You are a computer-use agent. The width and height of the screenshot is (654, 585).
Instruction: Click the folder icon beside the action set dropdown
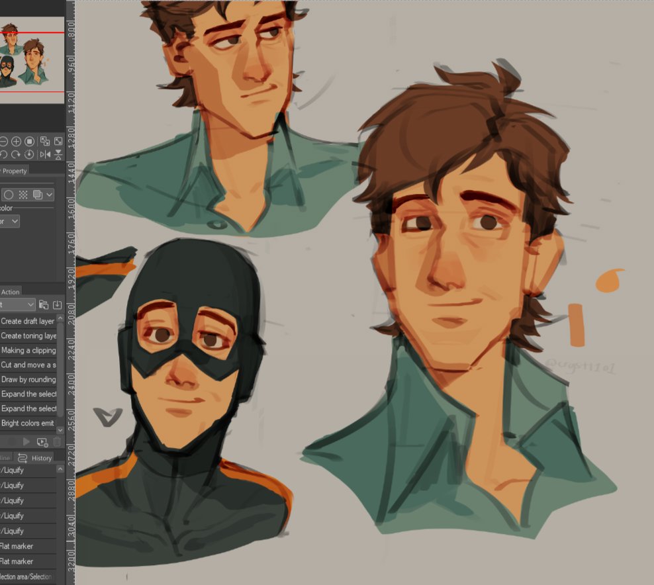pos(44,305)
